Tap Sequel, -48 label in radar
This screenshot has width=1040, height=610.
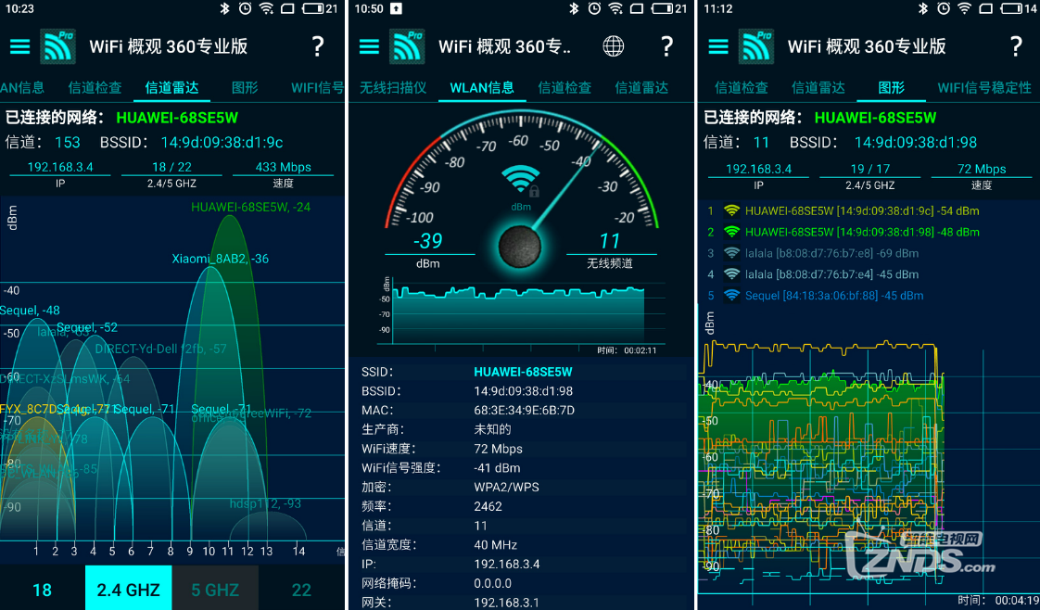30,311
